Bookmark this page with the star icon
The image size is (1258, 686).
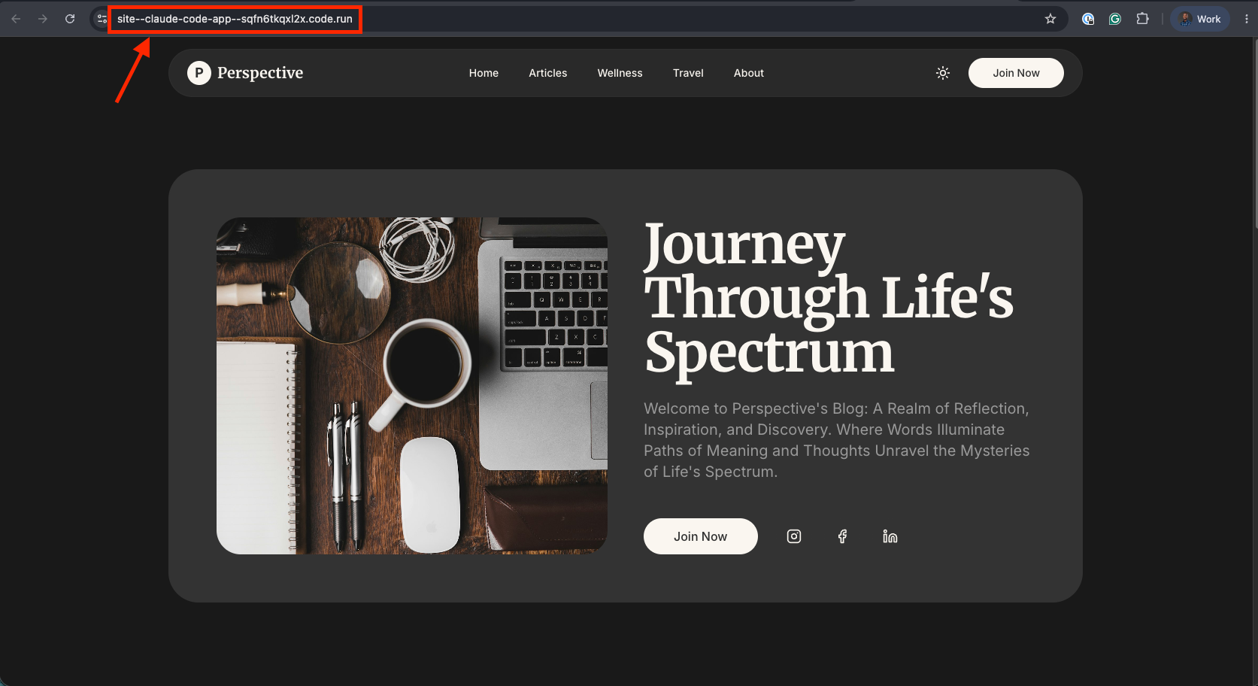[1050, 19]
